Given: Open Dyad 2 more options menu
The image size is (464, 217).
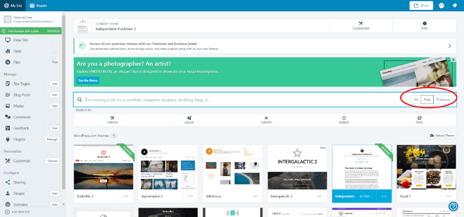Looking at the screenshot, I should [449, 196].
